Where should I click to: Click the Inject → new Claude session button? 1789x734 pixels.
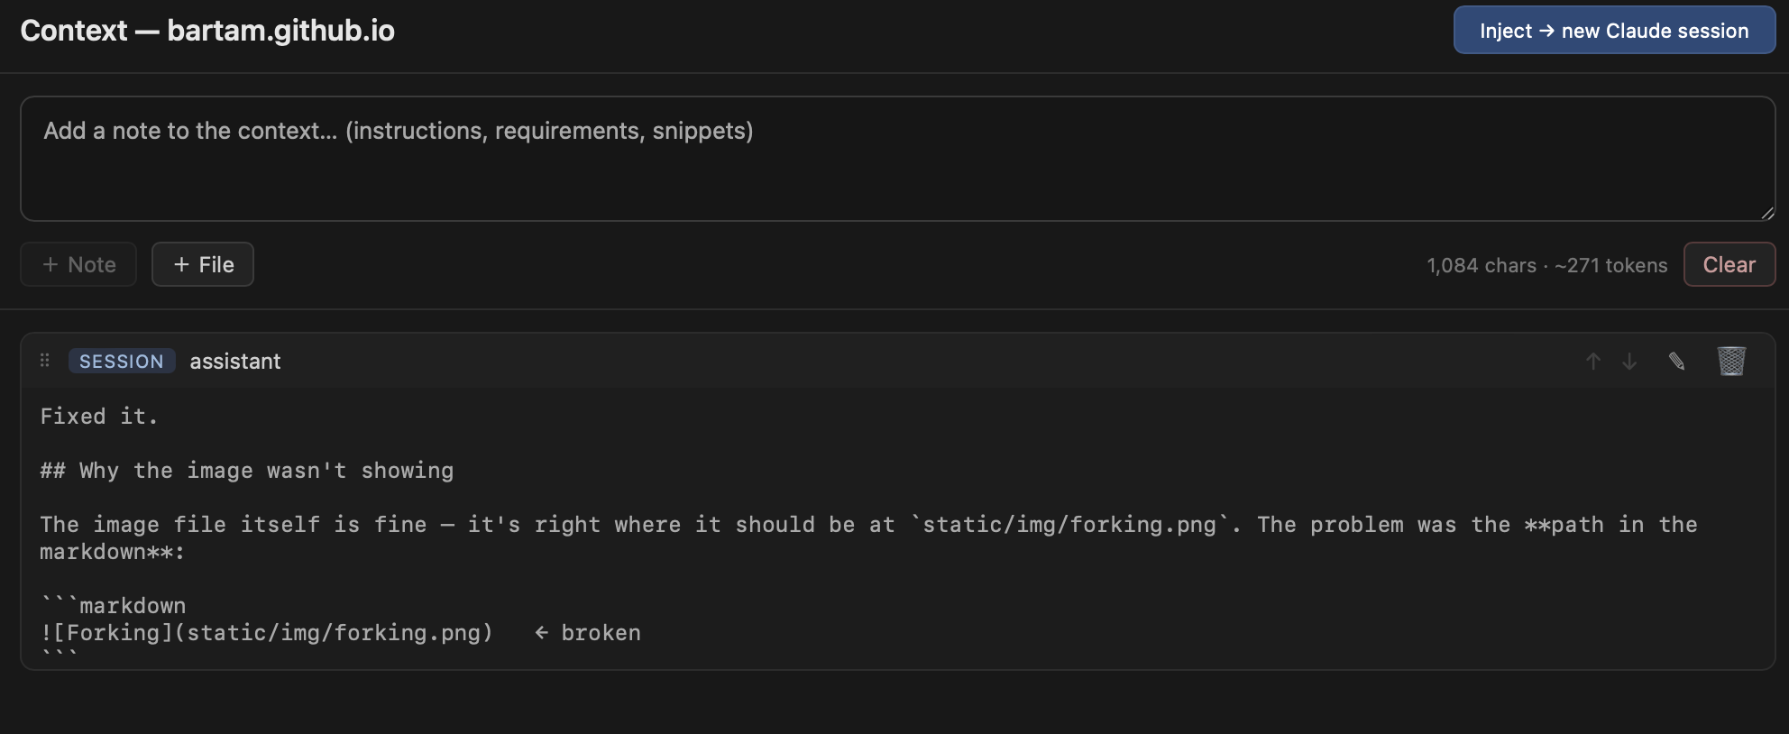1614,31
